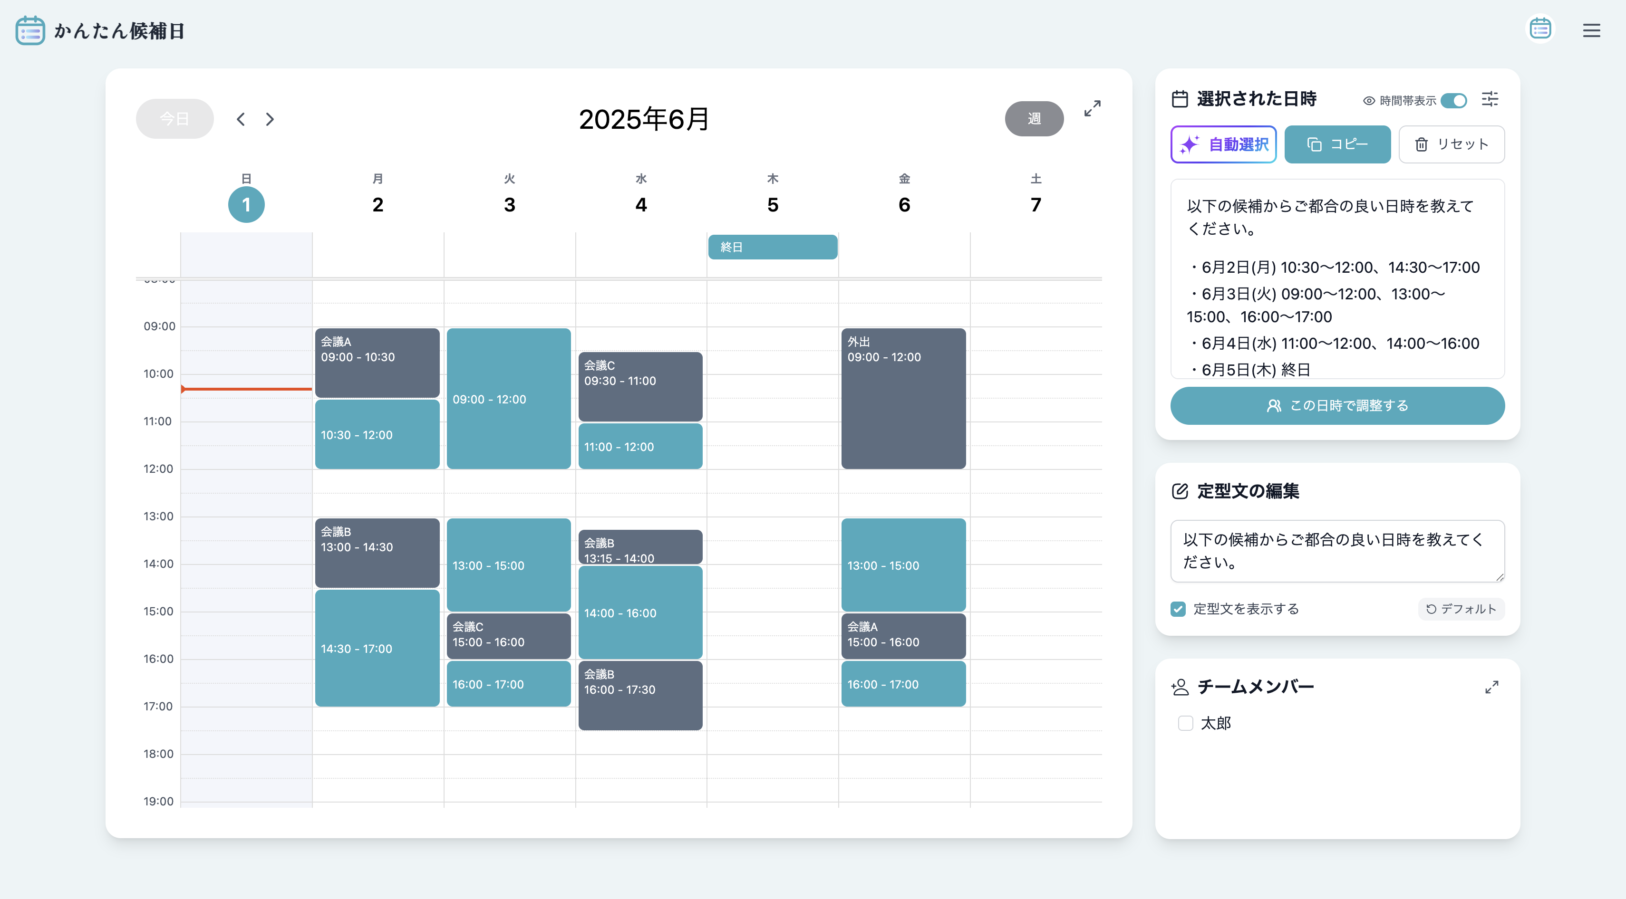Go to previous week chevron
This screenshot has height=899, width=1626.
(241, 119)
